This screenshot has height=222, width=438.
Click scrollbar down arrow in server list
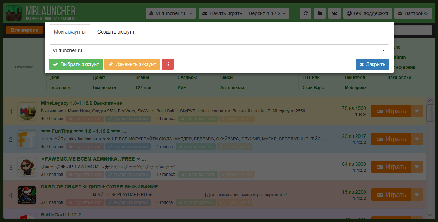[430, 215]
